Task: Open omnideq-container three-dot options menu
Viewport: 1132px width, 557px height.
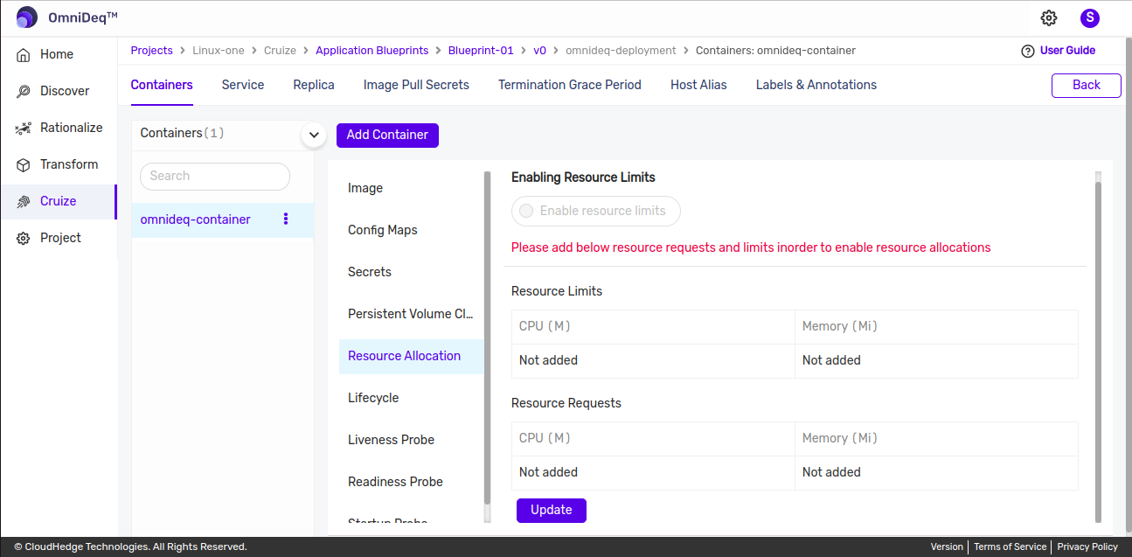Action: (286, 219)
